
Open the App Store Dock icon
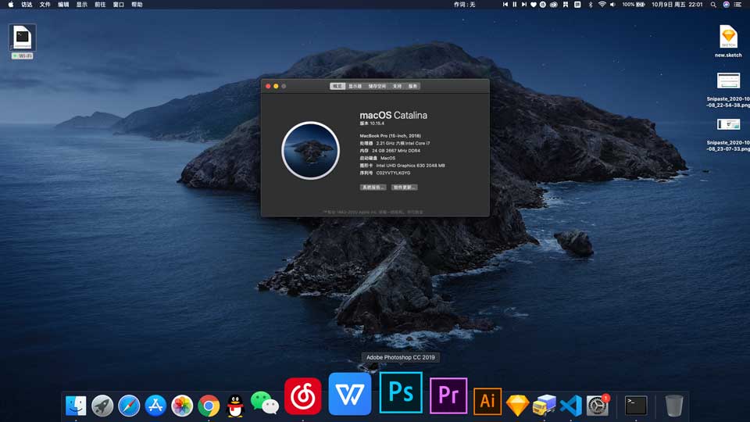click(155, 406)
